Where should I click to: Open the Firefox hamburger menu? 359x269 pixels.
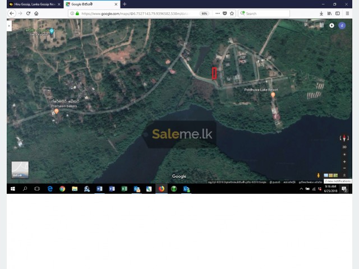click(347, 13)
